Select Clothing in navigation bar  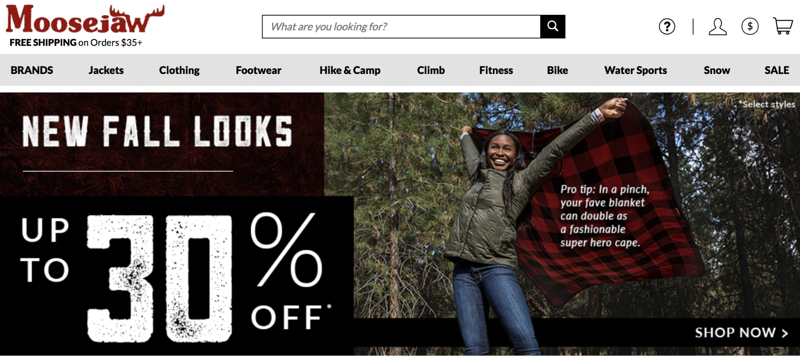coord(179,70)
